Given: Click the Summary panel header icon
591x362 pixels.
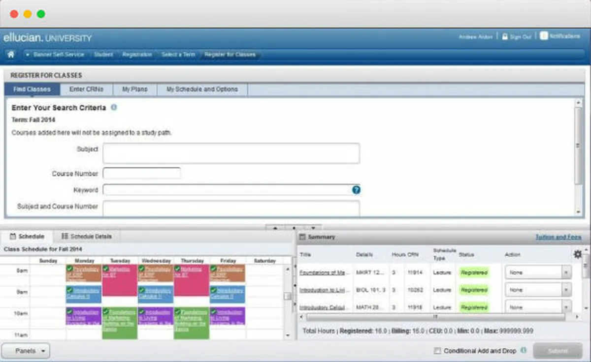Looking at the screenshot, I should [302, 237].
